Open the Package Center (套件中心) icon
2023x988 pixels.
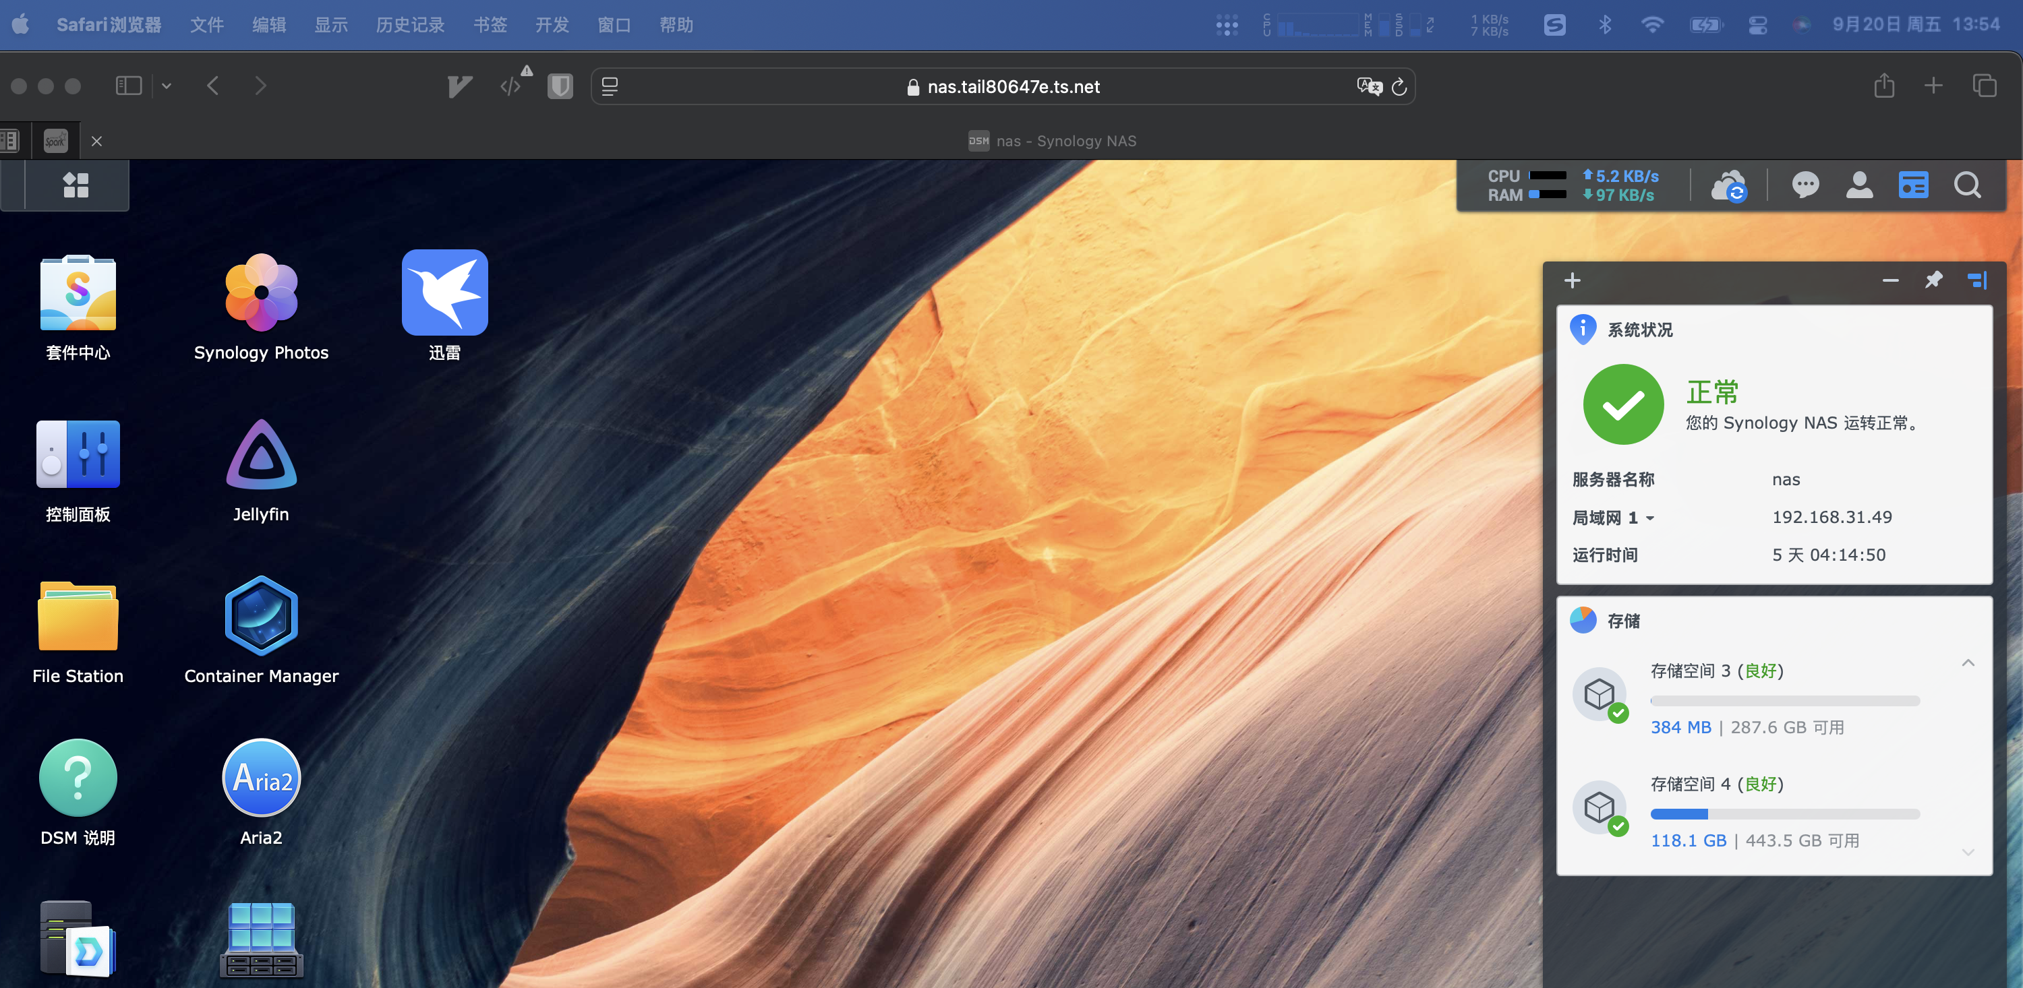coord(78,295)
